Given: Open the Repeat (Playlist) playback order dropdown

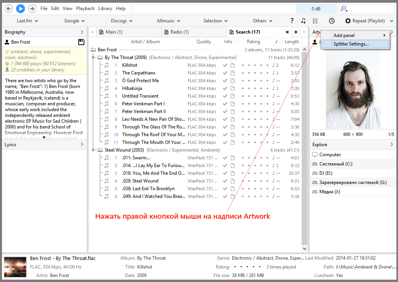Looking at the screenshot, I should (369, 21).
